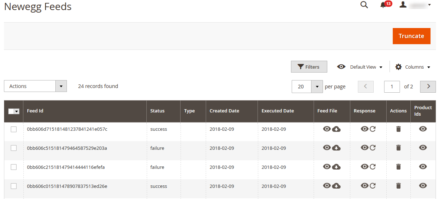437x199 pixels.
Task: Select feed id text 0bb606c515181479464587529e203a
Action: pos(67,148)
